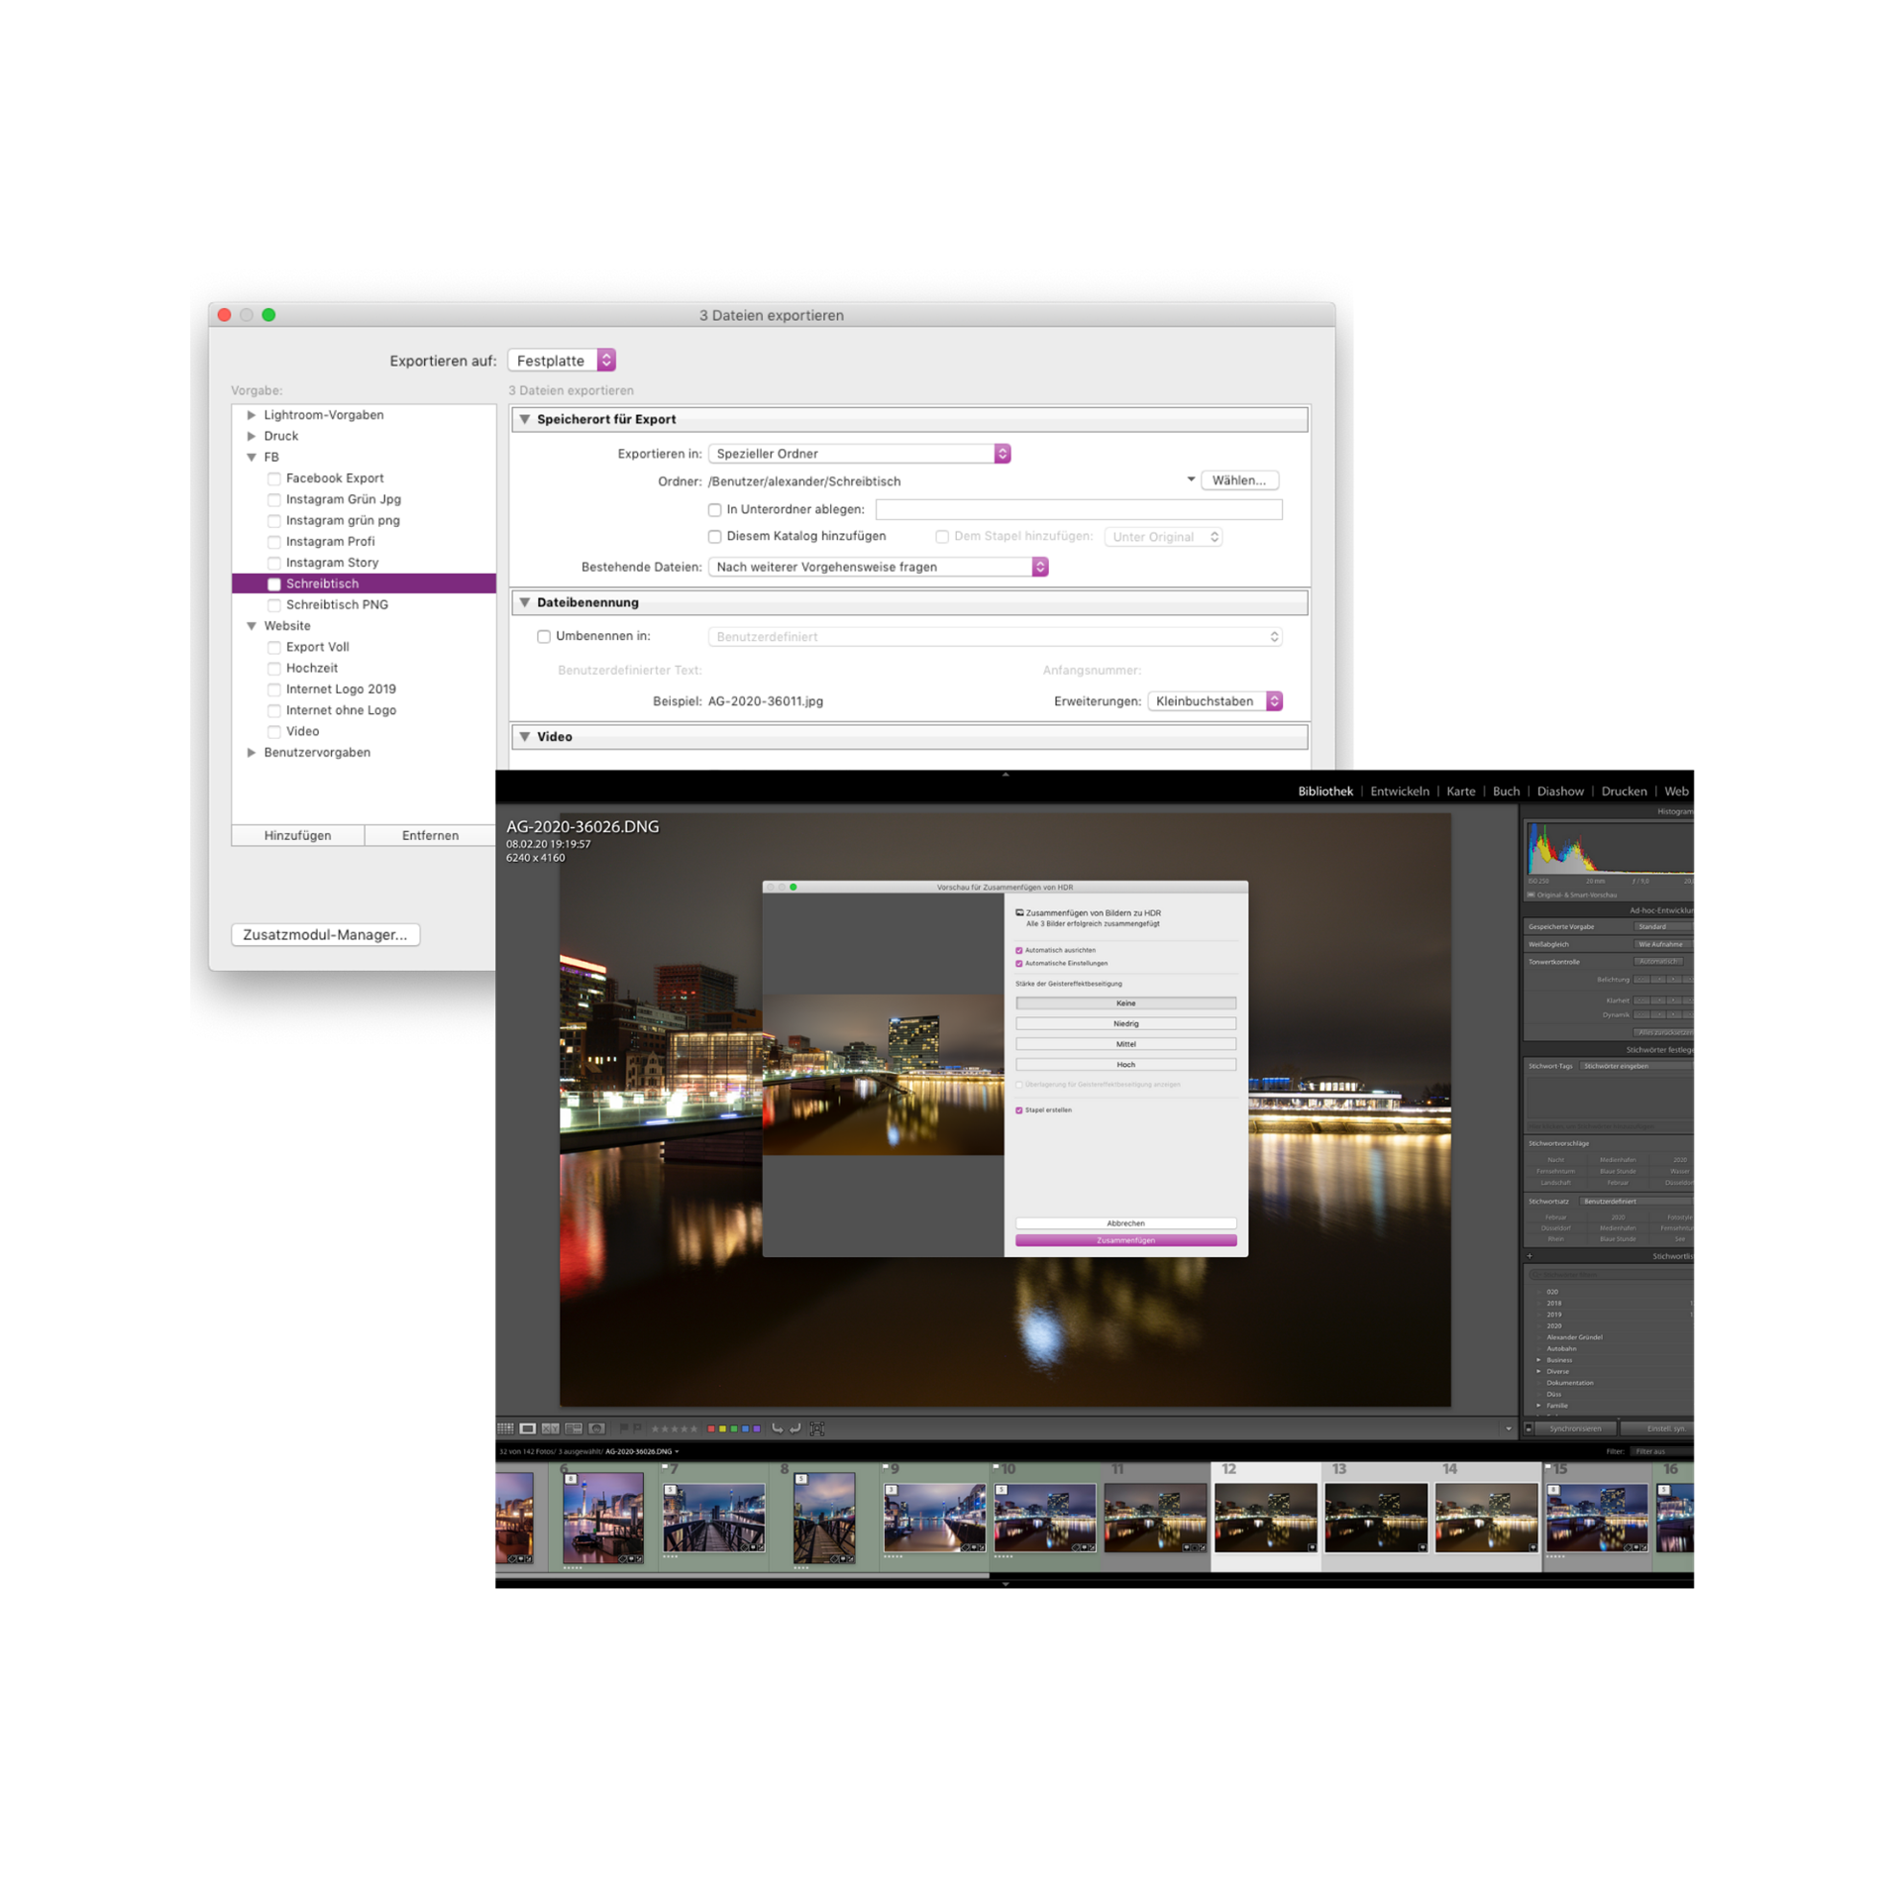
Task: Select filmstrip thumbnail 12
Action: (x=1265, y=1517)
